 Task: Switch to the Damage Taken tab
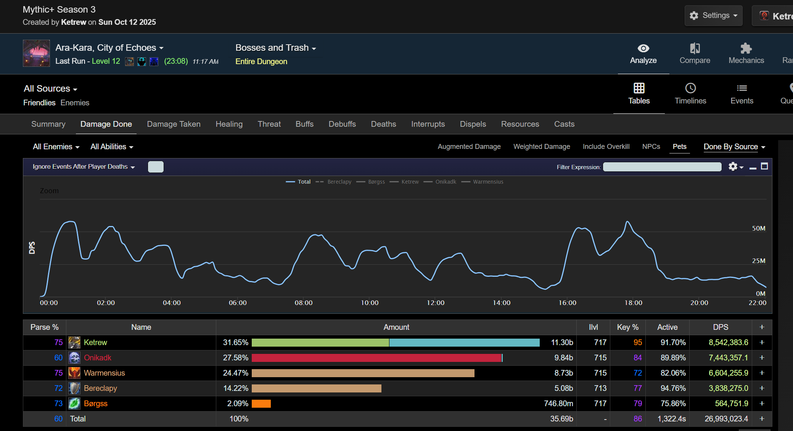coord(174,124)
